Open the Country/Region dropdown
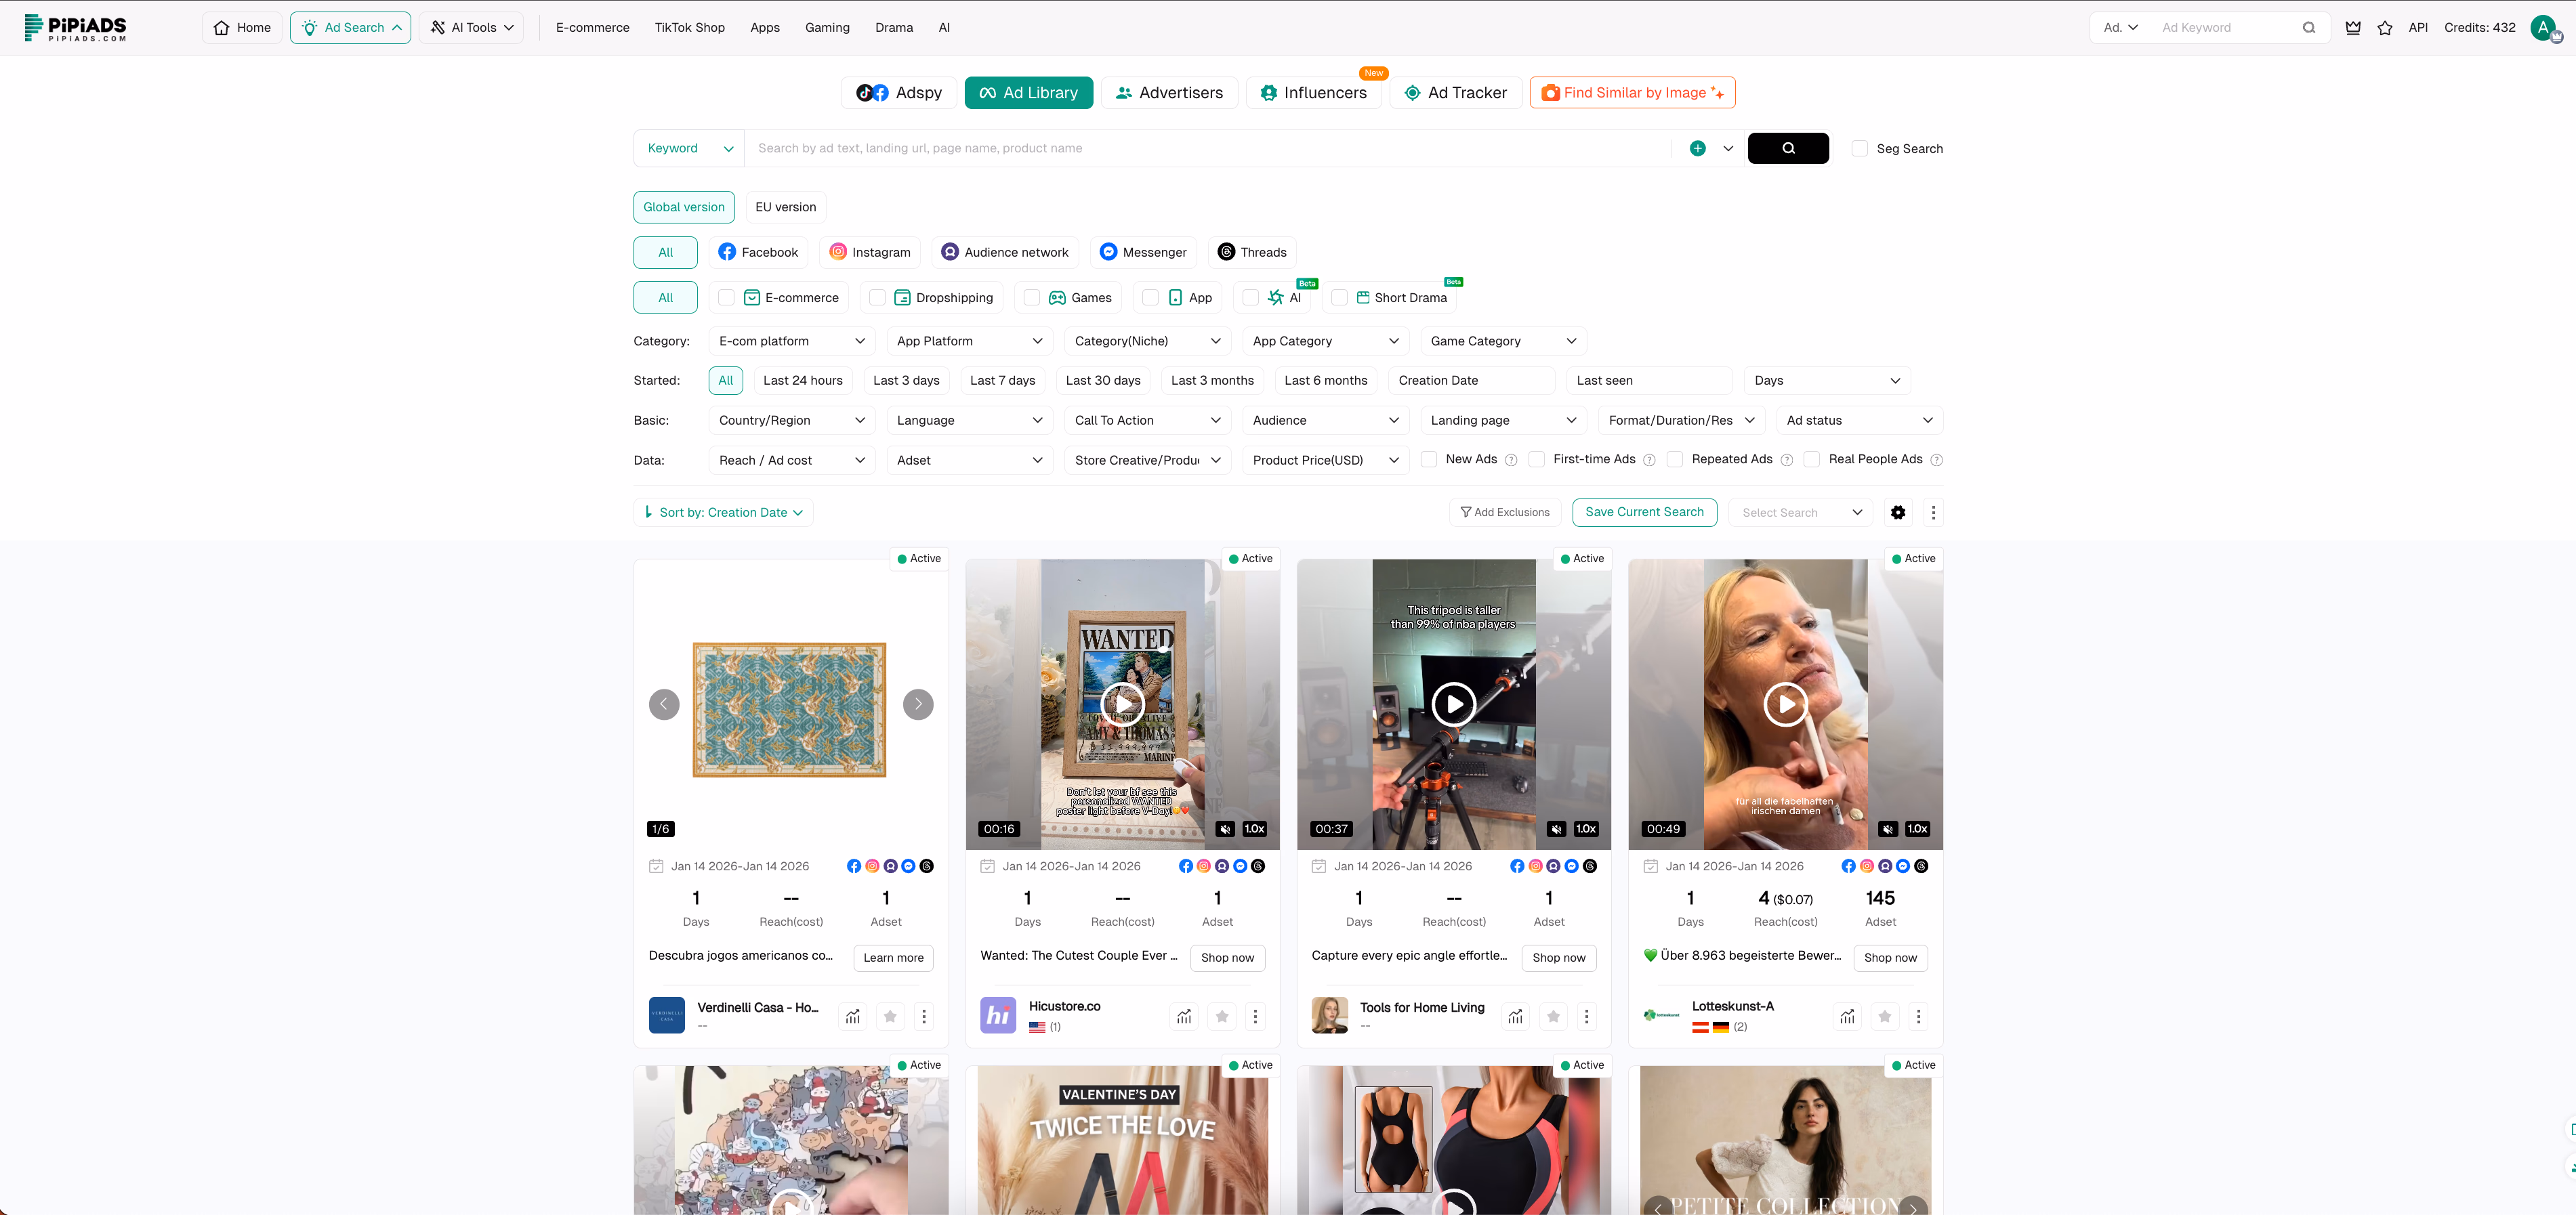 (790, 420)
